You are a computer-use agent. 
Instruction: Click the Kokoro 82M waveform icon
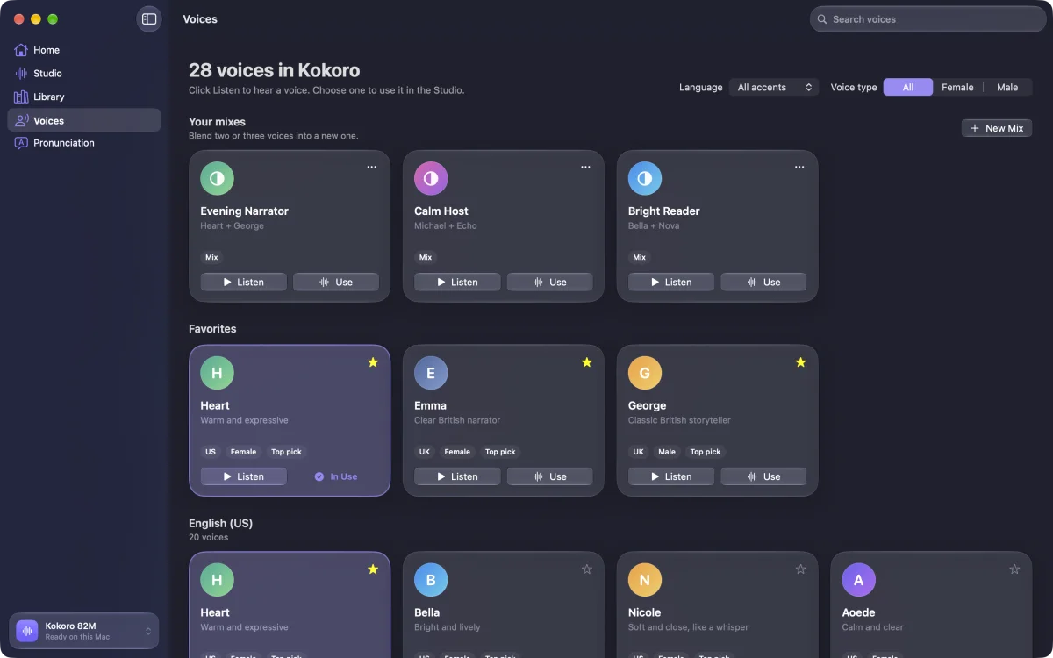click(x=27, y=631)
